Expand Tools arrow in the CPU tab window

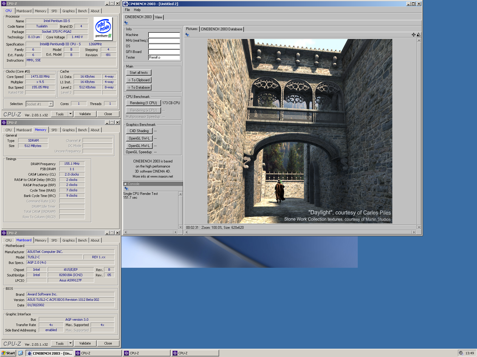[70, 114]
